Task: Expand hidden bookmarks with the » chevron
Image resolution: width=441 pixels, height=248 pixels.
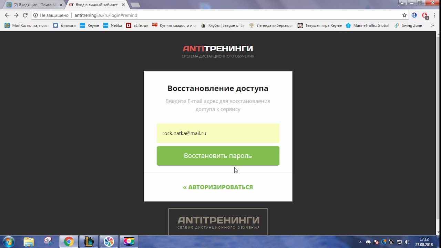Action: (x=433, y=25)
